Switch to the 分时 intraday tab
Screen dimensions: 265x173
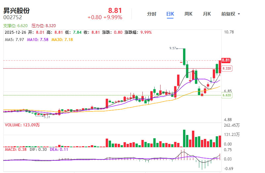click(151, 14)
